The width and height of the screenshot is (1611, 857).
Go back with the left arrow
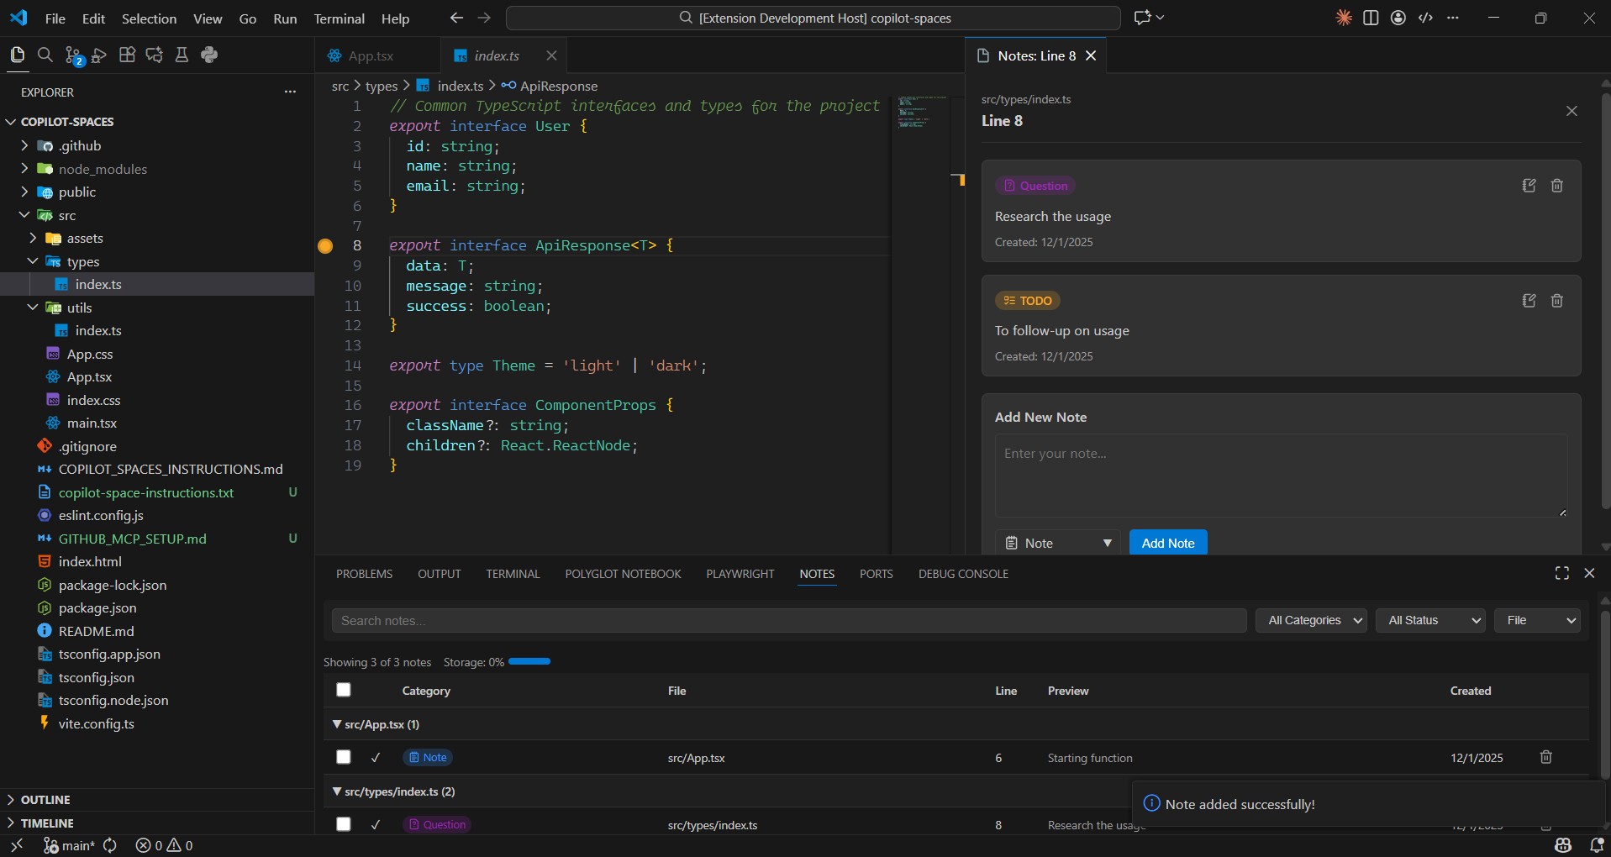456,18
